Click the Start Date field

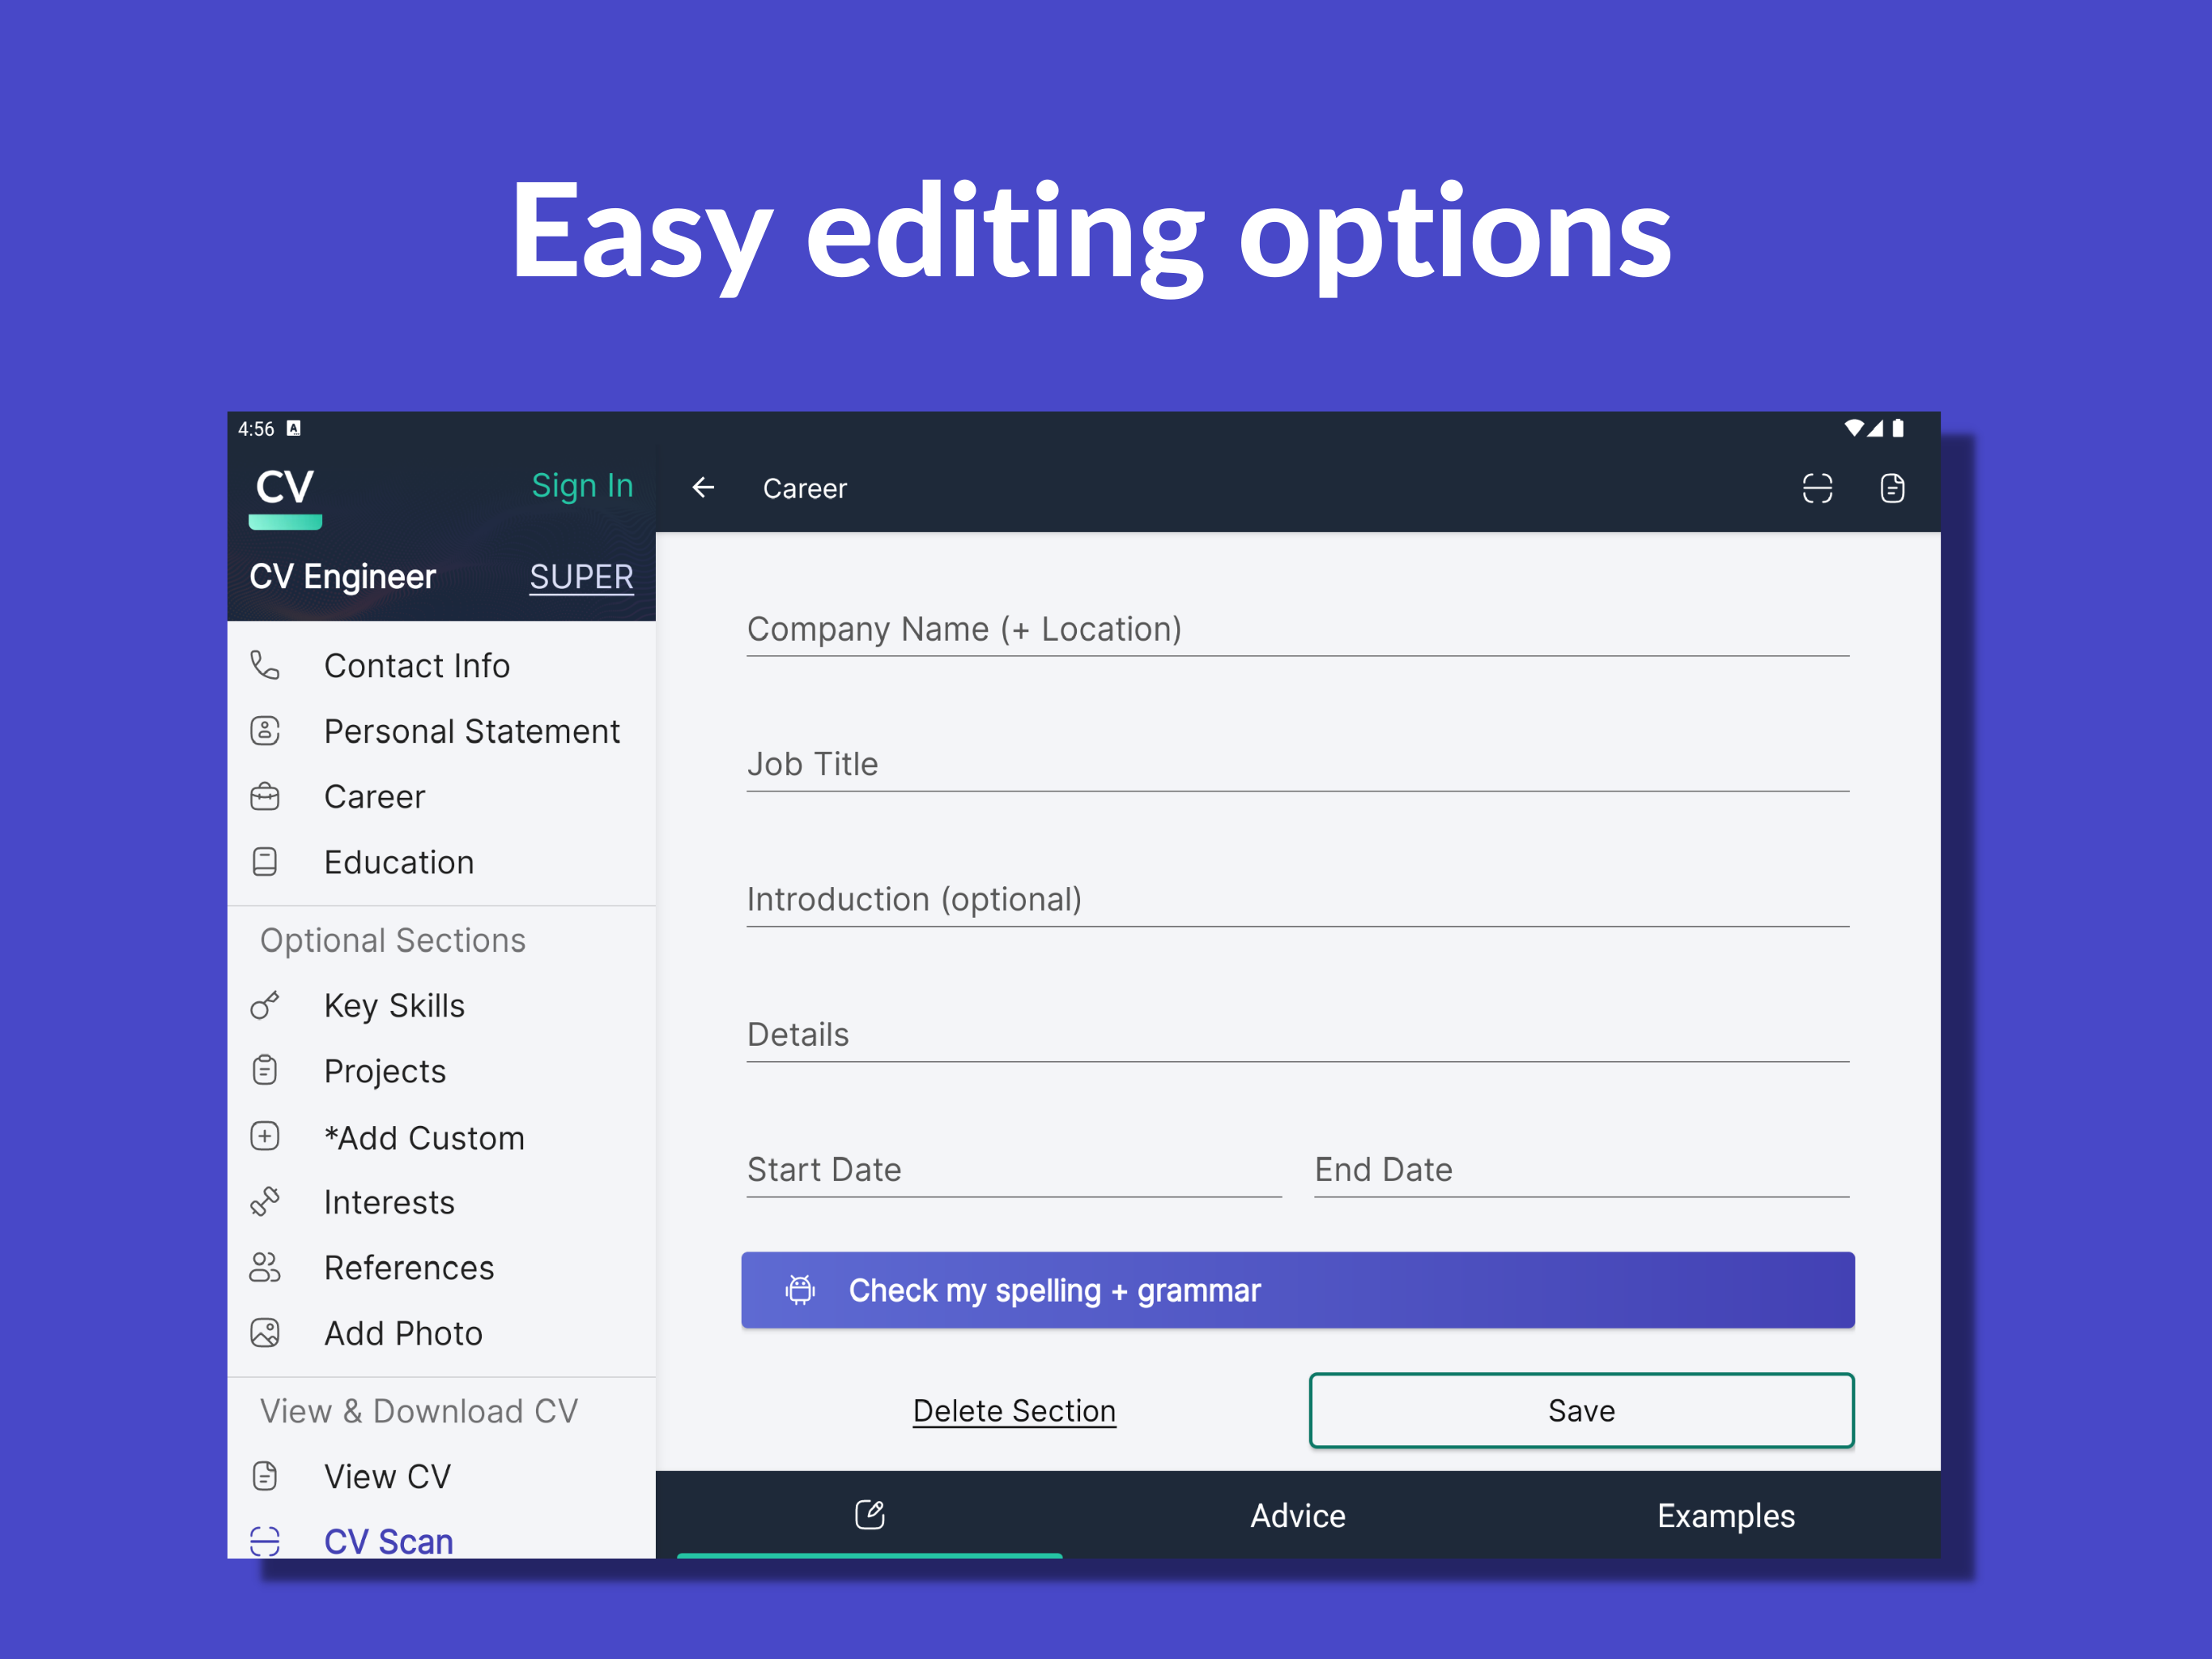coord(1013,1170)
